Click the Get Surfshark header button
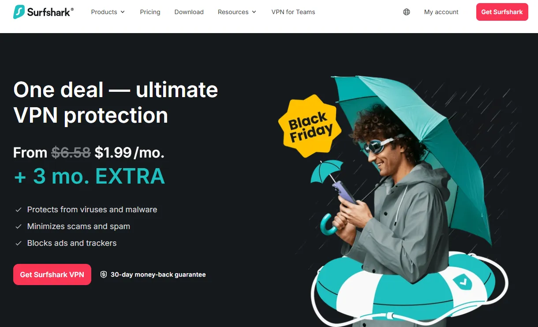Viewport: 538px width, 327px height. (502, 12)
